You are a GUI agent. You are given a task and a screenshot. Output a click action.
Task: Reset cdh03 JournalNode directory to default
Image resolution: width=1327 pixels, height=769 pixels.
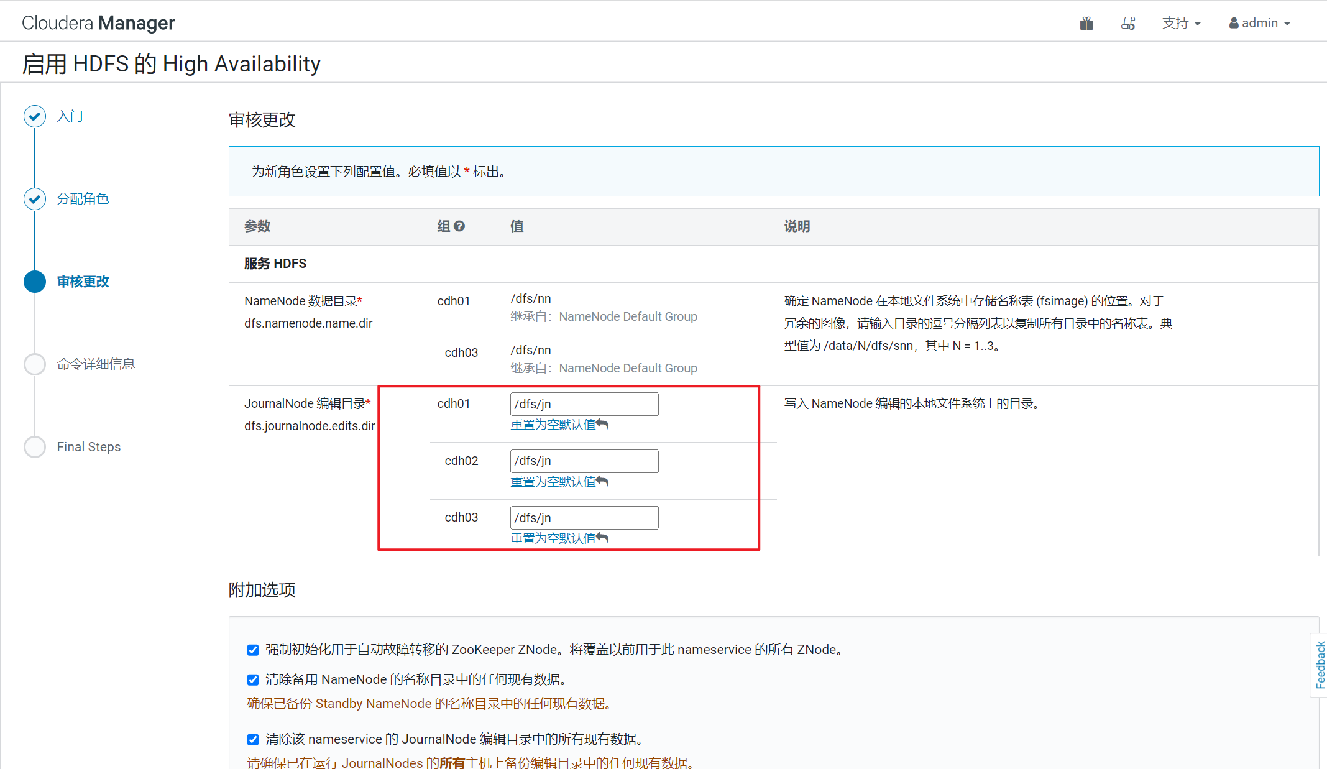click(559, 538)
